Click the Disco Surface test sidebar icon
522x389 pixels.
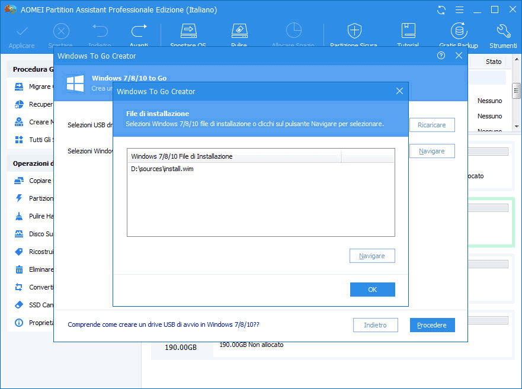pyautogui.click(x=19, y=234)
